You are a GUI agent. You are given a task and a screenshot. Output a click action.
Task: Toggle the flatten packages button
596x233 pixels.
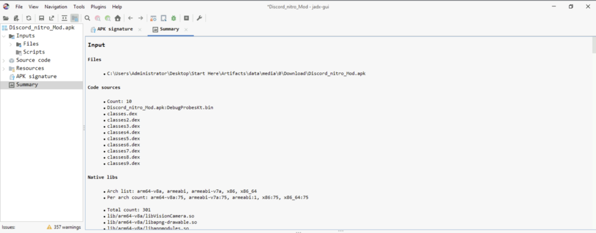pos(74,18)
